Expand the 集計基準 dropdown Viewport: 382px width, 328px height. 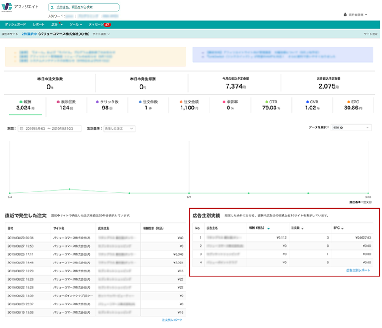[119, 129]
